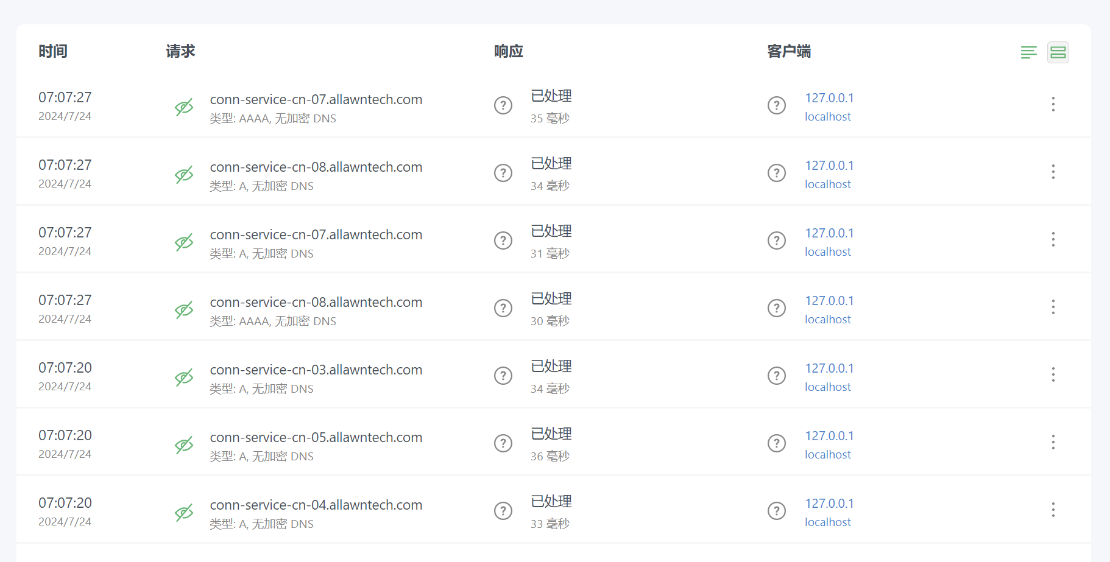1110x562 pixels.
Task: Click crossed-eye icon for conn-service-cn-03 request
Action: [184, 378]
